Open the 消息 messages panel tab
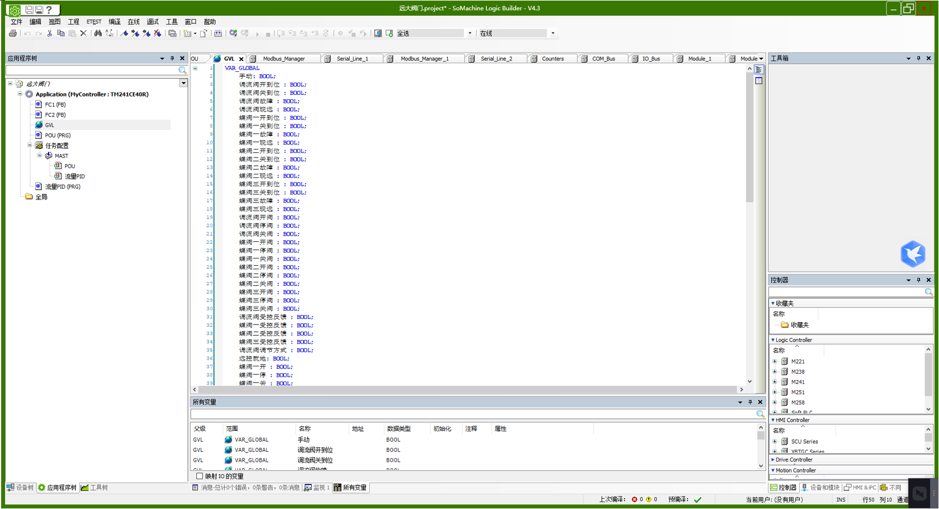This screenshot has height=509, width=939. tap(246, 488)
